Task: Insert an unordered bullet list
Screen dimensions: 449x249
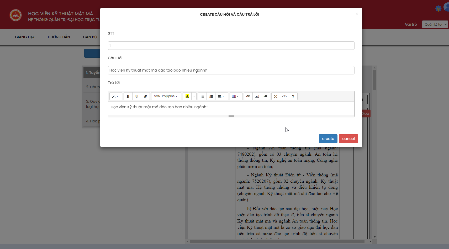Action: coord(202,96)
